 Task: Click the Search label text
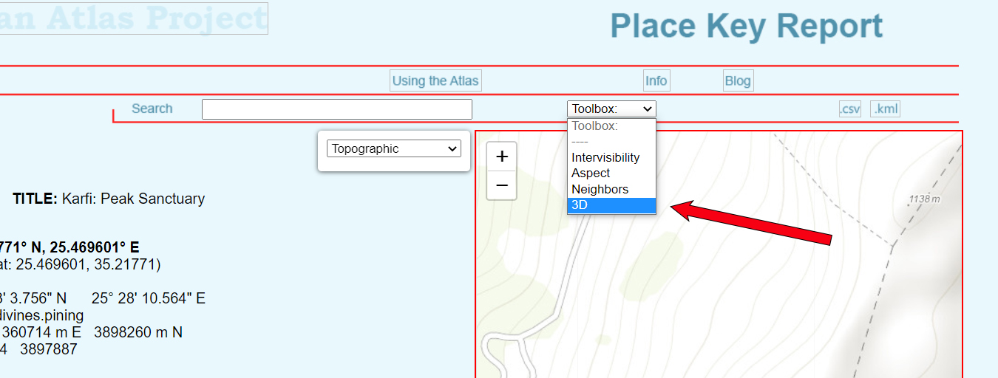click(152, 109)
